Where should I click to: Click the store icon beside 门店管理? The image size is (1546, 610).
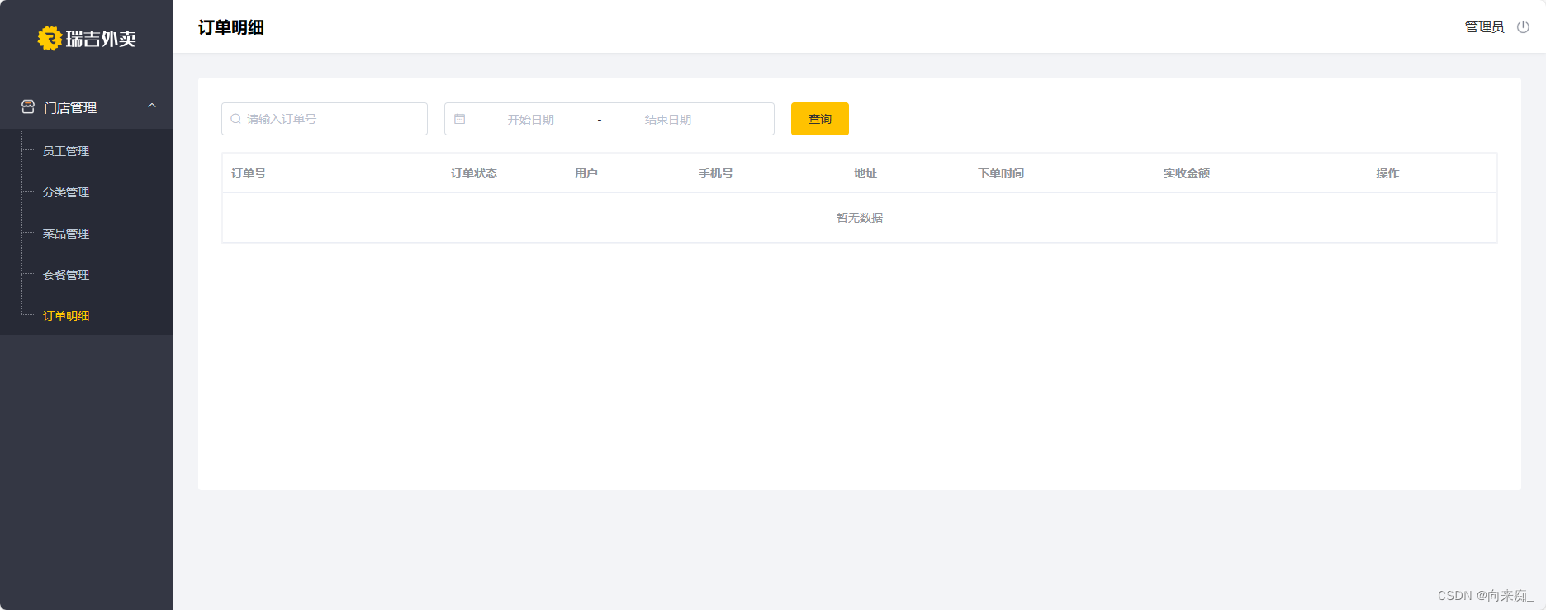tap(28, 106)
